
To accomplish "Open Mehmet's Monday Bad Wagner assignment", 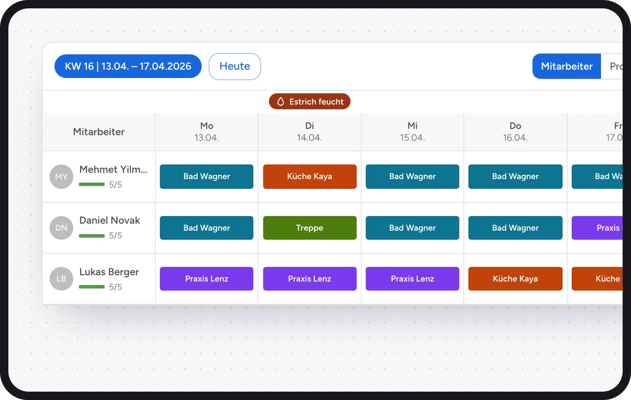I will [x=207, y=177].
